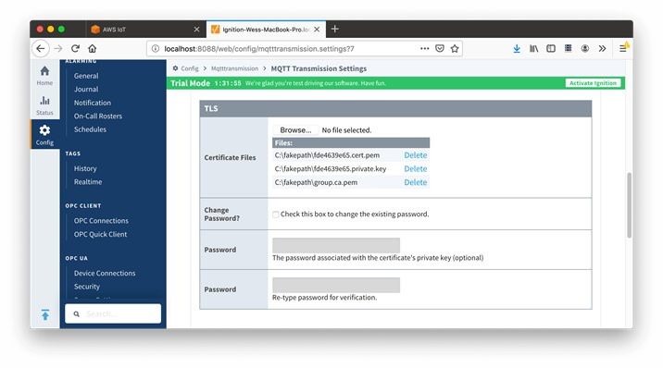
Task: Switch to the AWS IoT tab
Action: tap(145, 29)
